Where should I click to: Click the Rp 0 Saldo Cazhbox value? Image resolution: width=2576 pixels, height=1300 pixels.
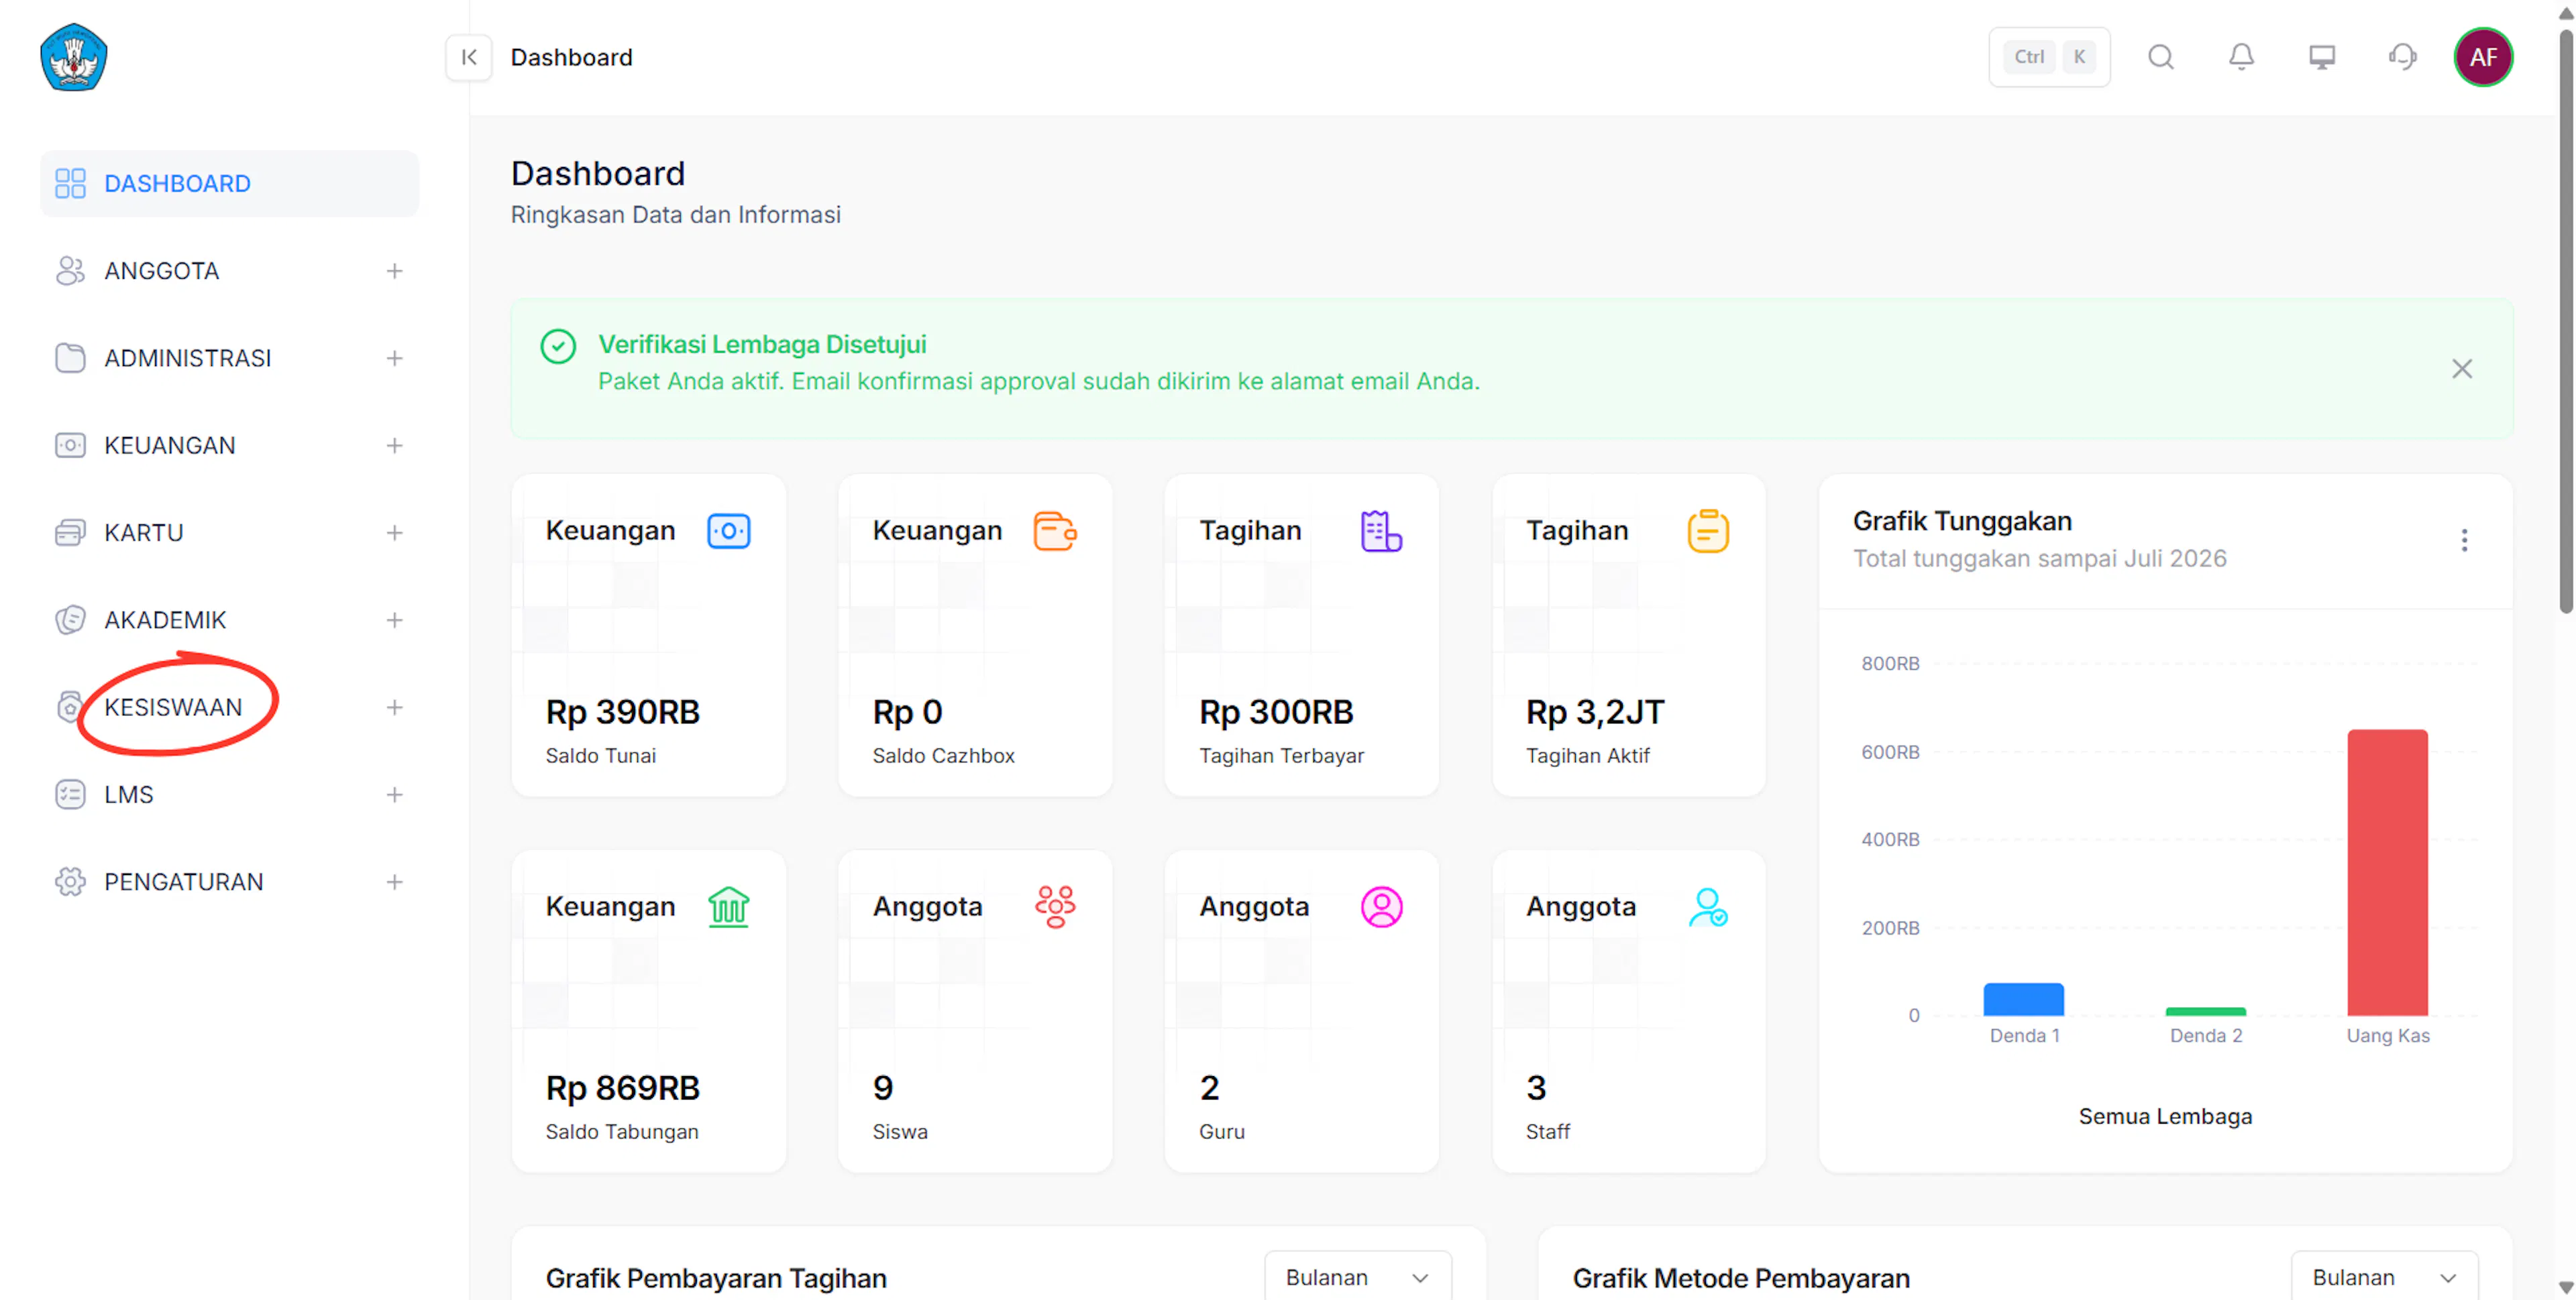click(907, 713)
